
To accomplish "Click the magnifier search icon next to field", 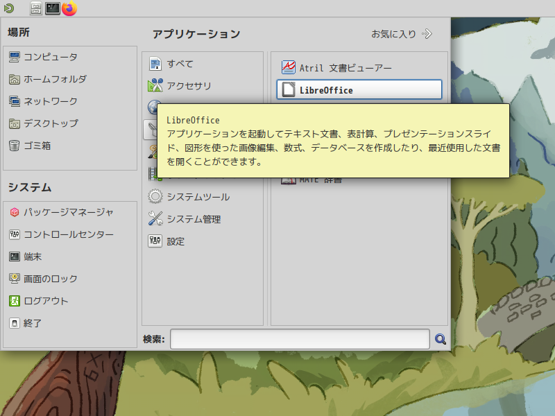I will [x=441, y=339].
